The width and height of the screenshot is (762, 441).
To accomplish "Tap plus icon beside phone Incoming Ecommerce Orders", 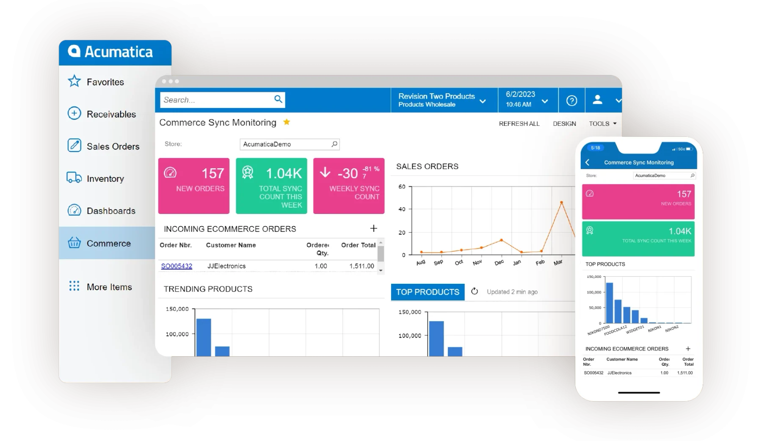I will 688,349.
